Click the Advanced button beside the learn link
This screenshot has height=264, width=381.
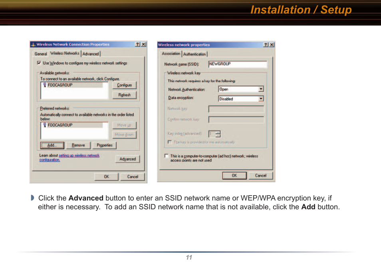click(x=127, y=159)
